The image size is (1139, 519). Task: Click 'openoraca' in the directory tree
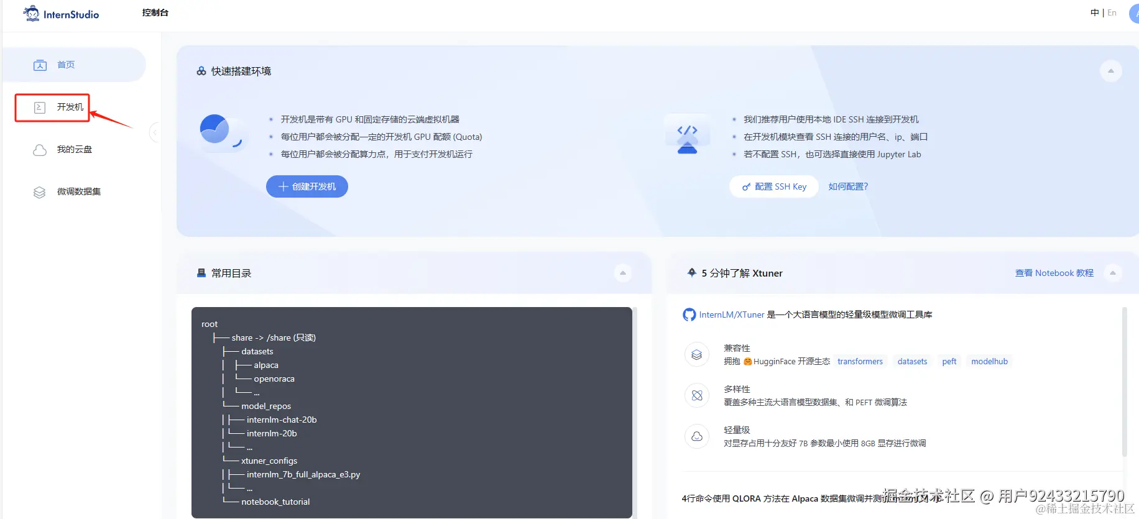274,379
